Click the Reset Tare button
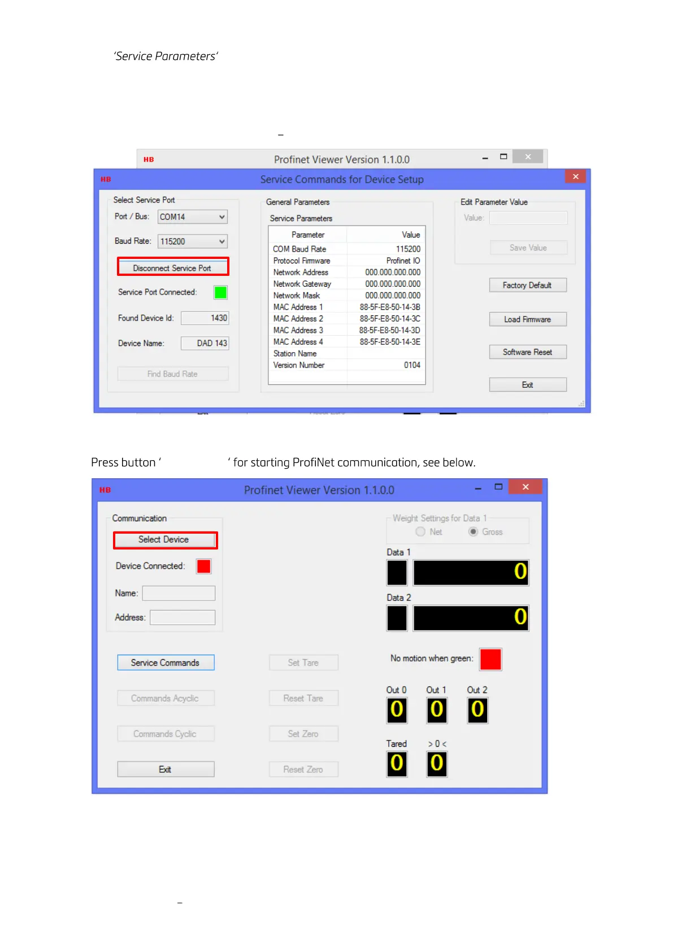 303,698
